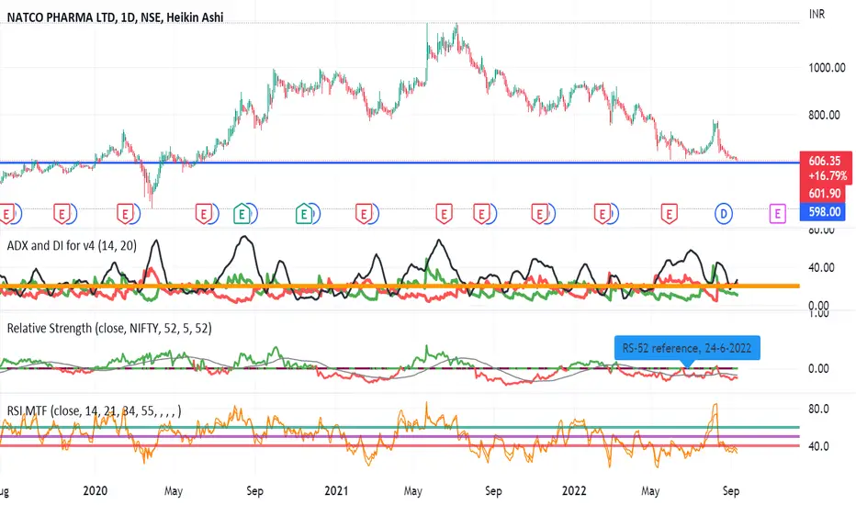
Task: Select the purple horizontal RSI midline
Action: (400, 436)
